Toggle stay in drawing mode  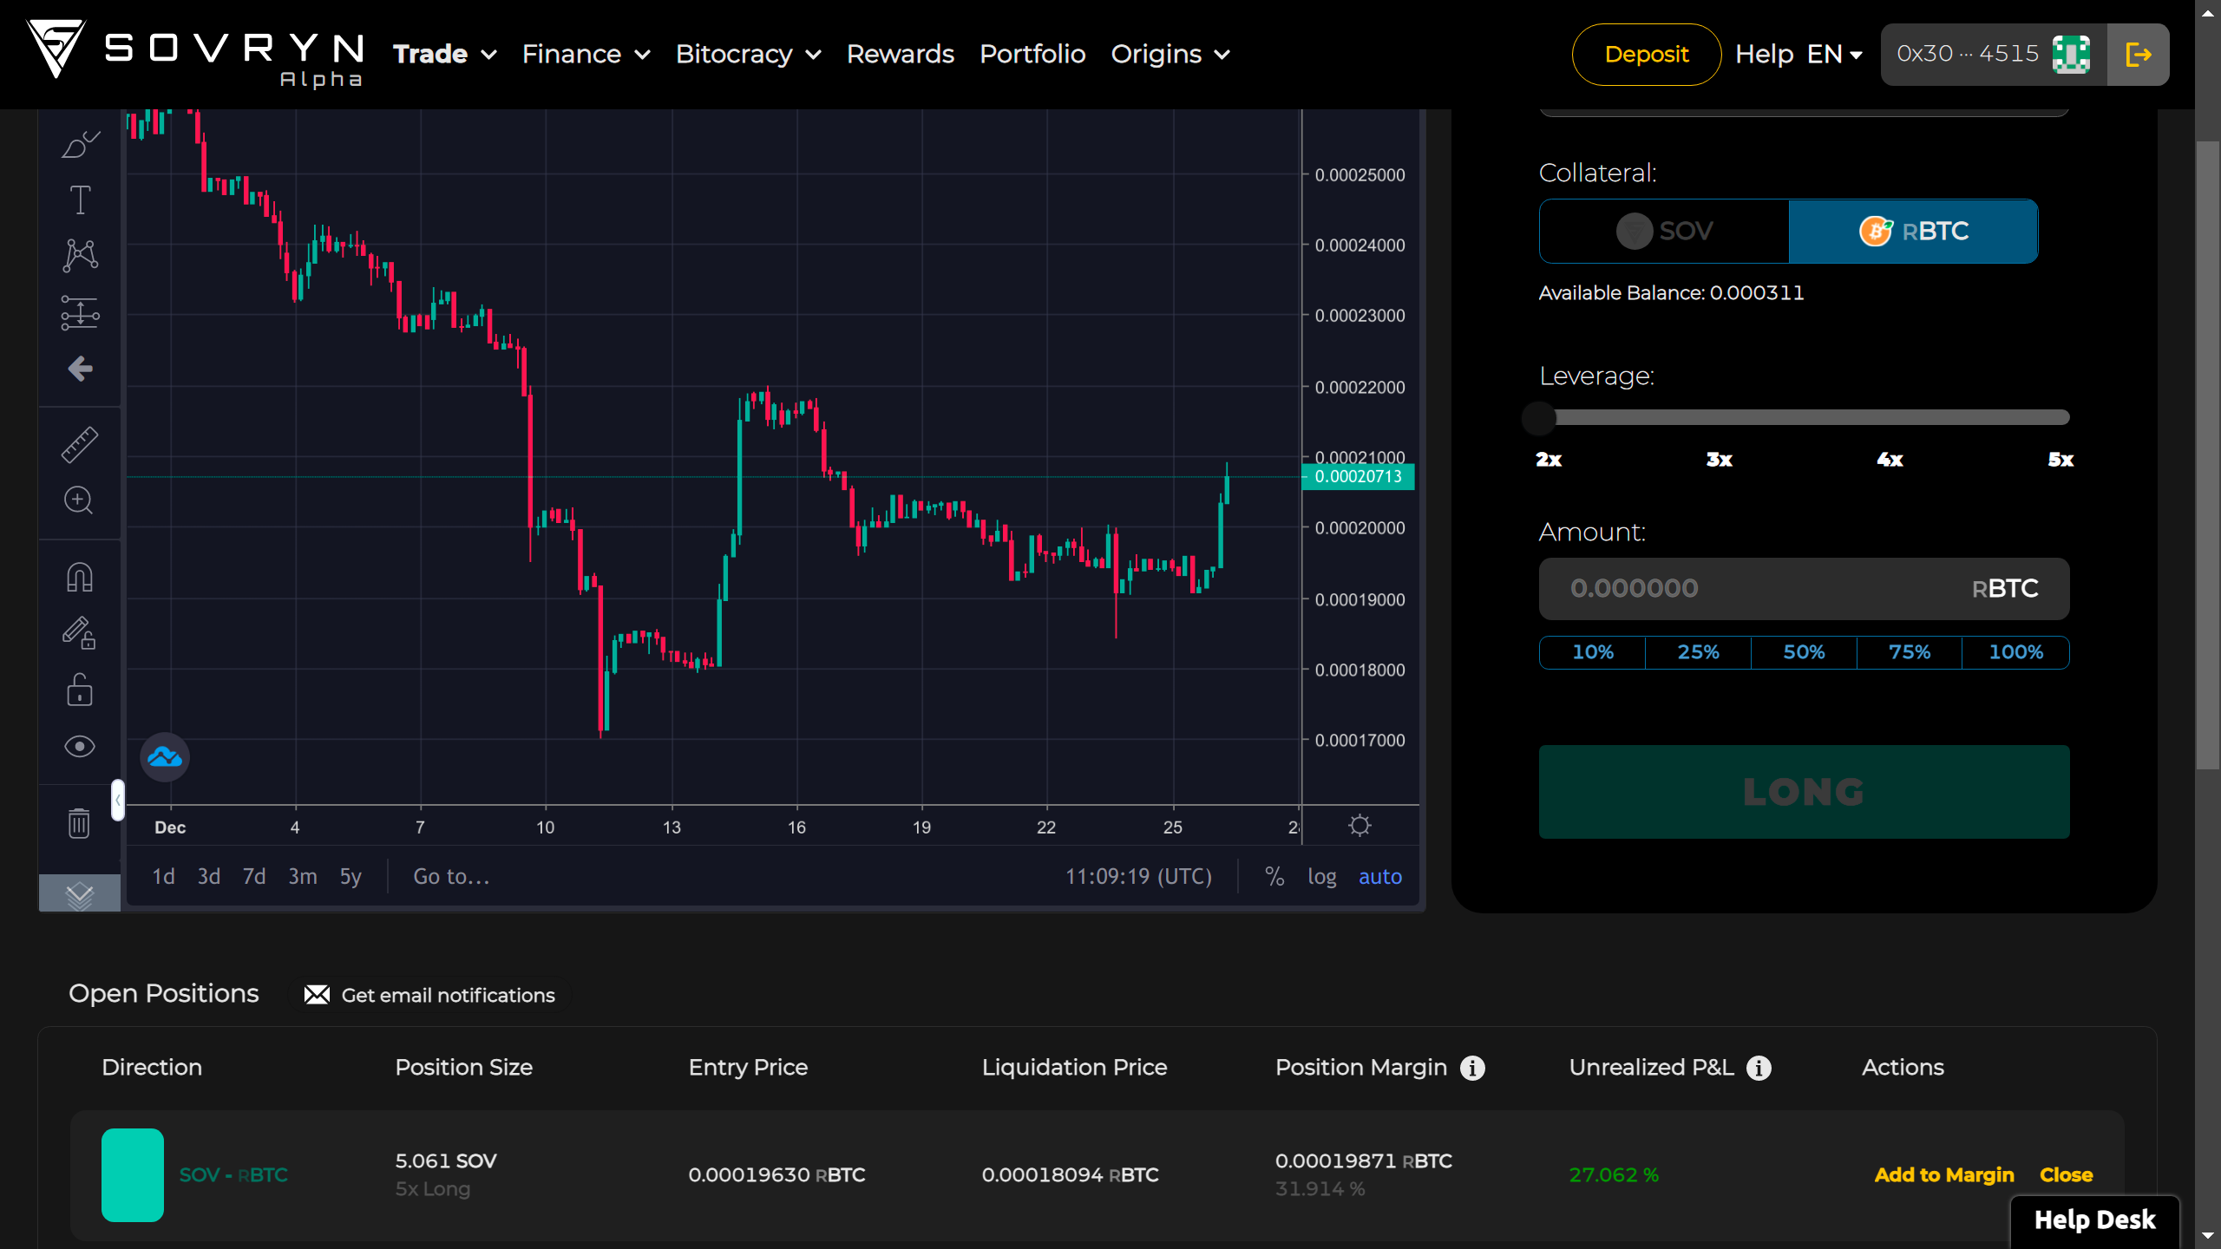(79, 633)
